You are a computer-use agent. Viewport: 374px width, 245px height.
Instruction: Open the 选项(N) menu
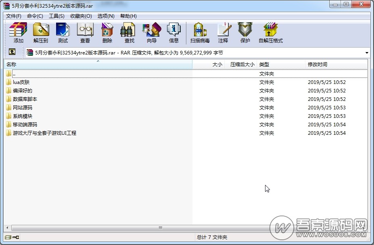pos(106,16)
